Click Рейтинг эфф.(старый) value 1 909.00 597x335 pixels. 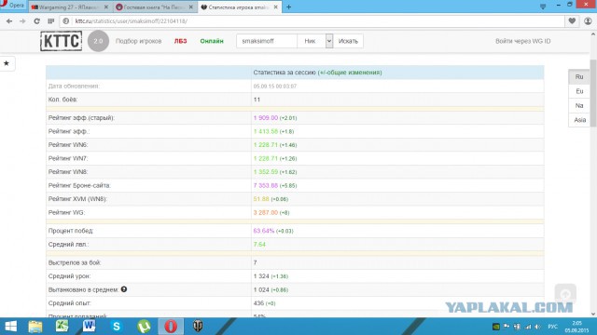[265, 118]
